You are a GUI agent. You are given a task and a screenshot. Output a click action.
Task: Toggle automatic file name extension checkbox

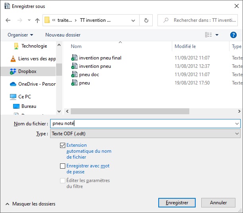pyautogui.click(x=62, y=146)
